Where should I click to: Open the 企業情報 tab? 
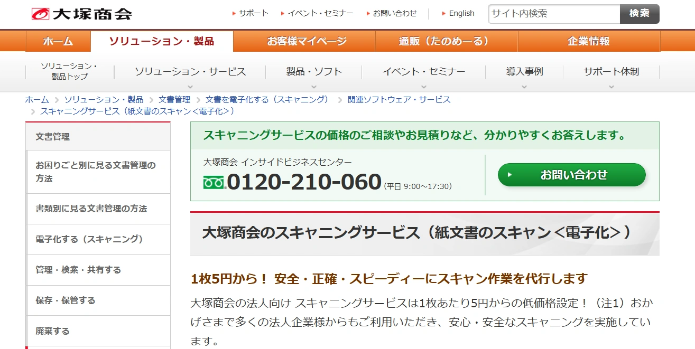pos(589,41)
